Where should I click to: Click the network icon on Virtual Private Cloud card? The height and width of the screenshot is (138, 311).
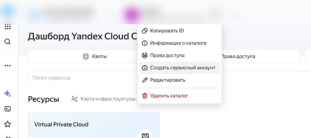(145, 135)
